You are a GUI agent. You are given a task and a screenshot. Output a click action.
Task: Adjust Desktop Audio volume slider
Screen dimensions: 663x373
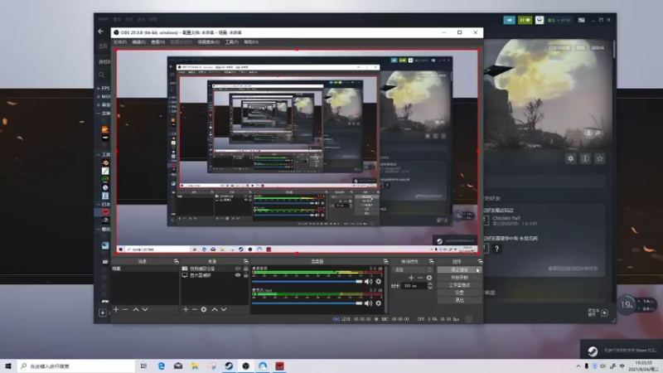[307, 281]
